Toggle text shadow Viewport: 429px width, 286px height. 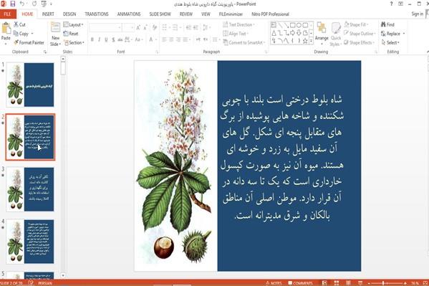[x=113, y=39]
